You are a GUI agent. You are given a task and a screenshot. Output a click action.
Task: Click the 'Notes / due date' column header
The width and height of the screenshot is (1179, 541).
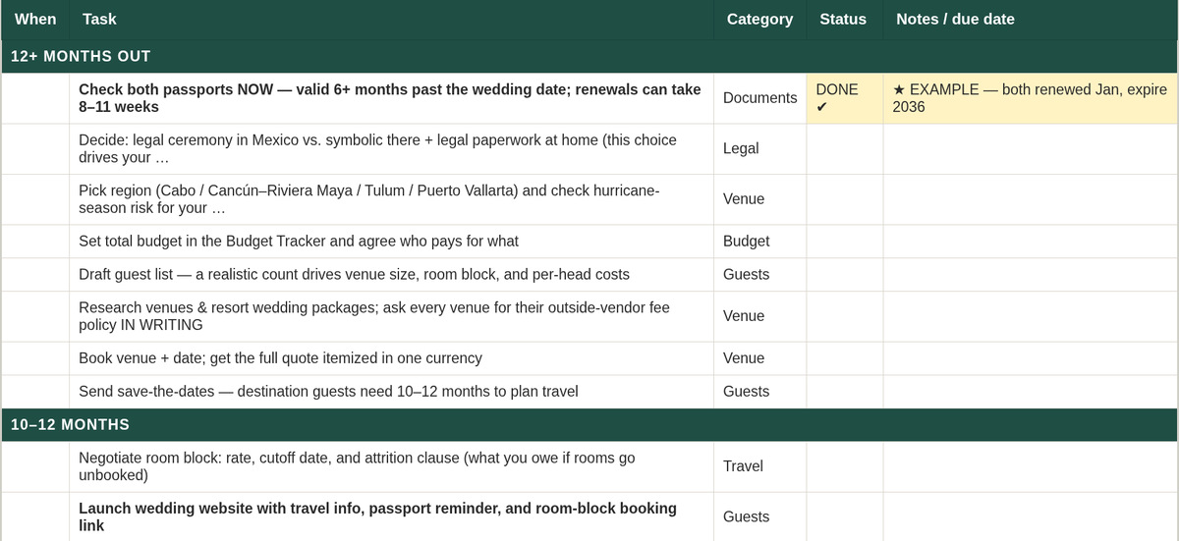point(1031,20)
